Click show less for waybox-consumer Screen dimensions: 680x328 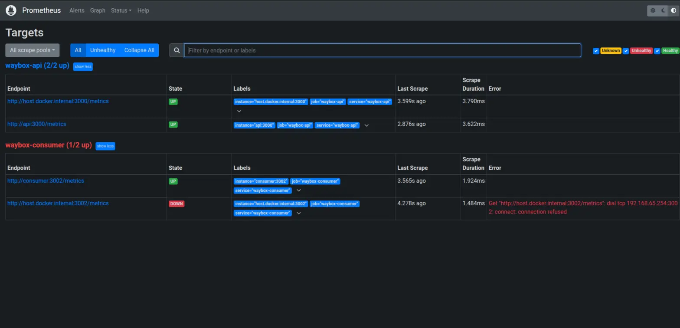105,146
